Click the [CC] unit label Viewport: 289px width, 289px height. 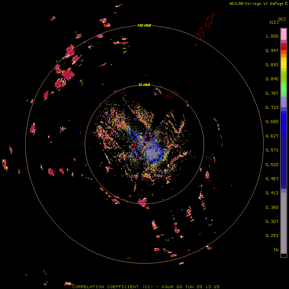click(x=274, y=22)
